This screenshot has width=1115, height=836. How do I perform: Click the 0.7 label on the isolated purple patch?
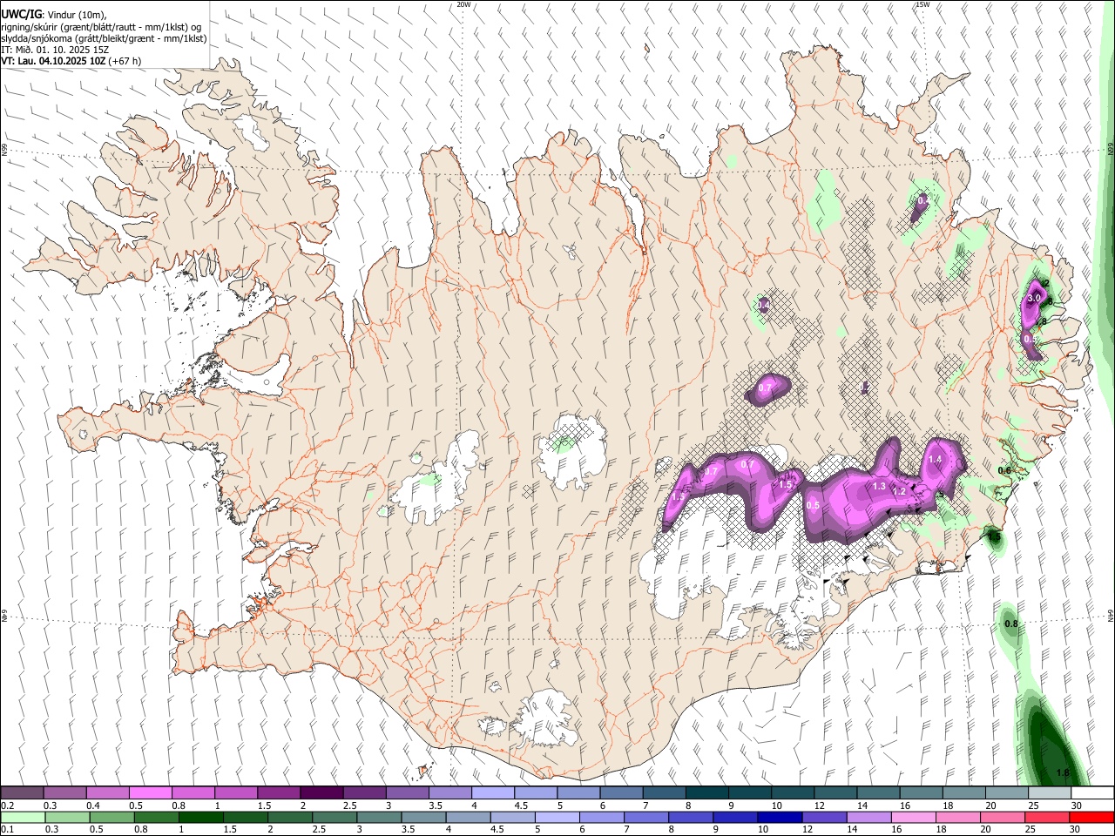tap(766, 388)
